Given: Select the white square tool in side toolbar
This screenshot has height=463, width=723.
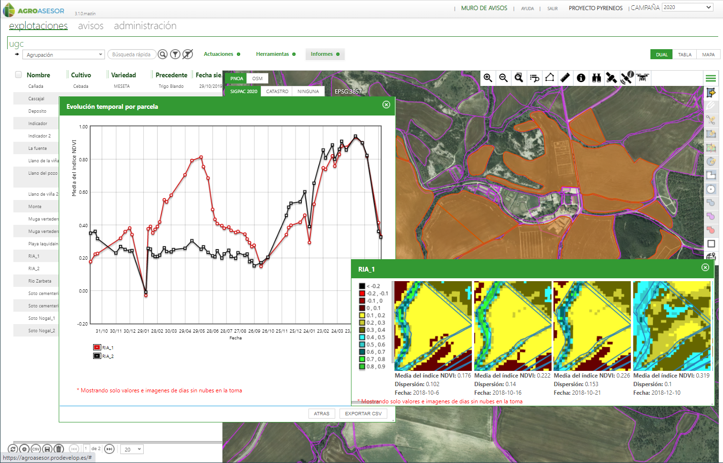Looking at the screenshot, I should [x=711, y=244].
